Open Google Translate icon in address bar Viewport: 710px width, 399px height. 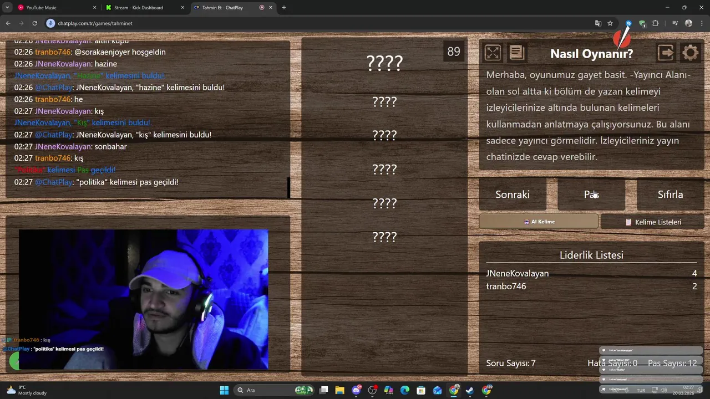598,23
